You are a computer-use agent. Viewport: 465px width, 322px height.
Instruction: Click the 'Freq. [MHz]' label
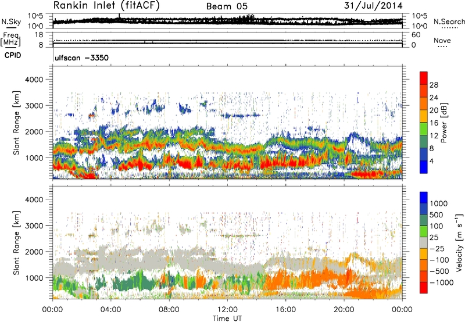10,39
